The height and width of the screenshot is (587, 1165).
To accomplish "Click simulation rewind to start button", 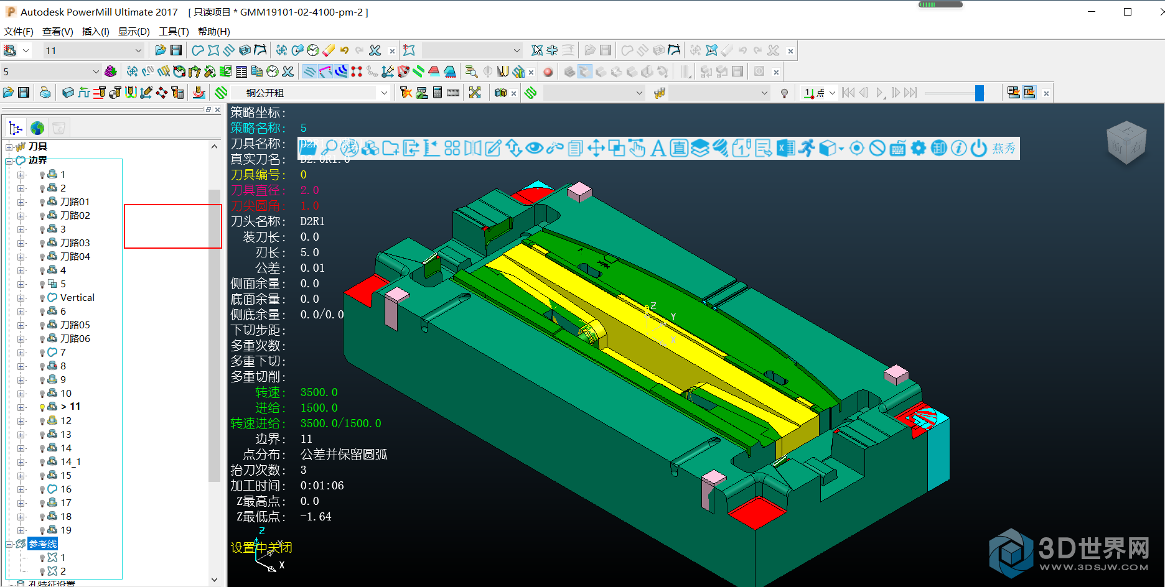I will [848, 93].
